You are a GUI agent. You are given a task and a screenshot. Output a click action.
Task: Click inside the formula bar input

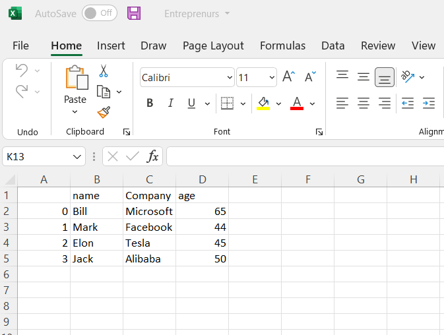pyautogui.click(x=305, y=156)
